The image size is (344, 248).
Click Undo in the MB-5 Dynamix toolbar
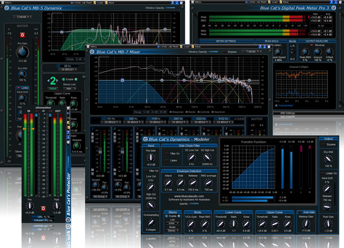[x=76, y=3]
